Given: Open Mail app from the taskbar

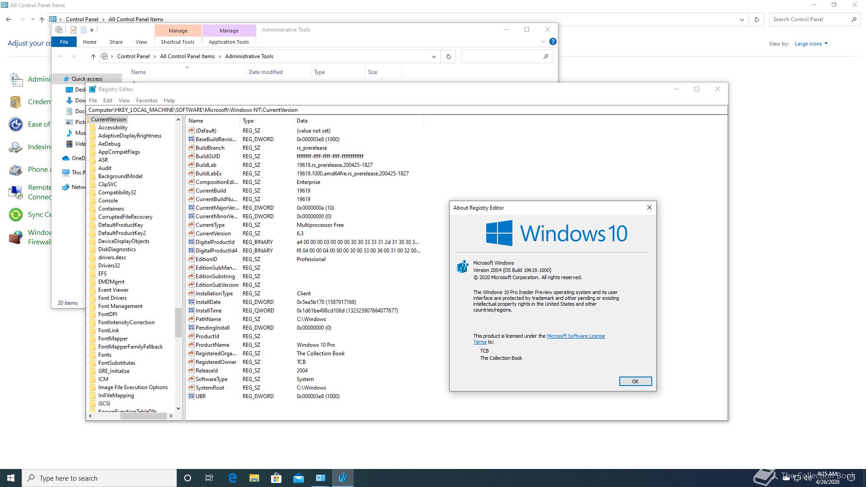Looking at the screenshot, I should [x=298, y=478].
